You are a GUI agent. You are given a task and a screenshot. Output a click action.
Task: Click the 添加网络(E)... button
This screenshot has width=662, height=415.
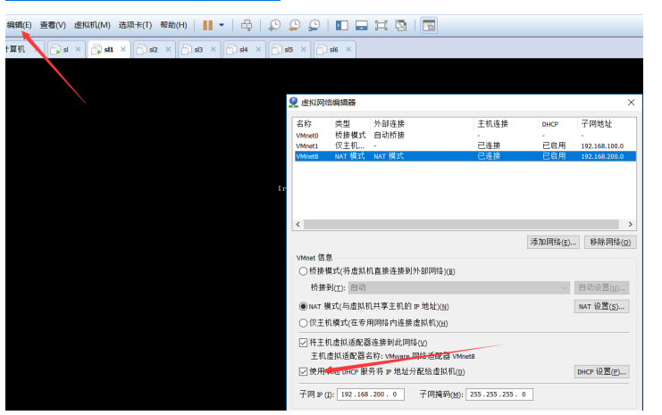pyautogui.click(x=553, y=242)
